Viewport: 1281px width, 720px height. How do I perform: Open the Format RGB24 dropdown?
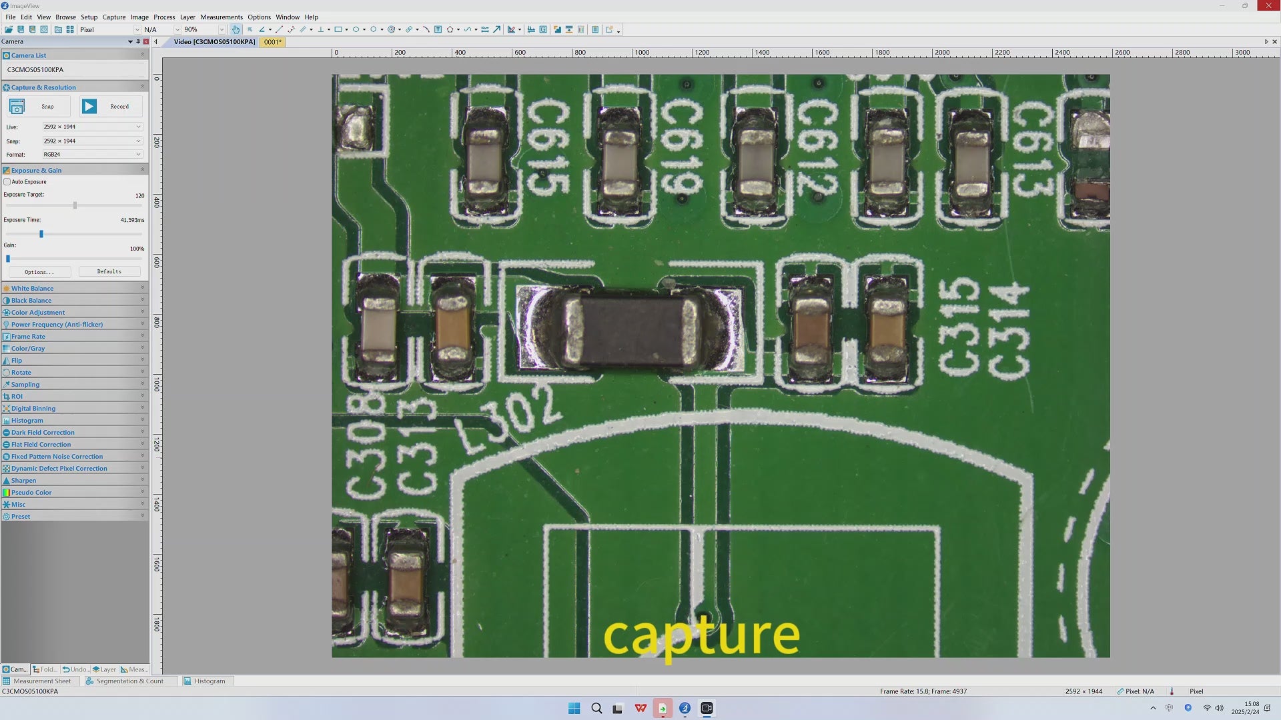(x=92, y=154)
